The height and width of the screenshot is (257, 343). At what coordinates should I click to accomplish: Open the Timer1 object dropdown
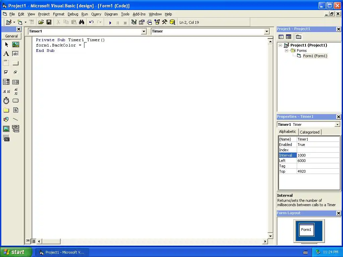pos(144,31)
